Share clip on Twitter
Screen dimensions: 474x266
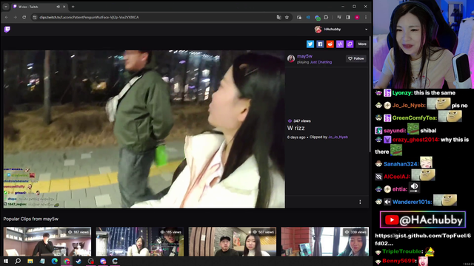[310, 44]
